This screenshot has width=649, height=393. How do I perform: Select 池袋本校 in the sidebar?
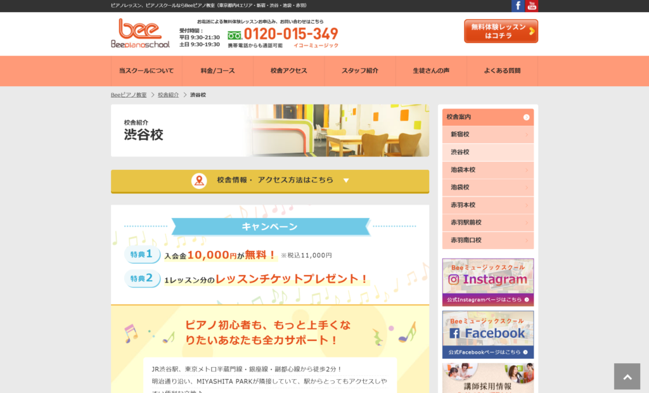[488, 170]
